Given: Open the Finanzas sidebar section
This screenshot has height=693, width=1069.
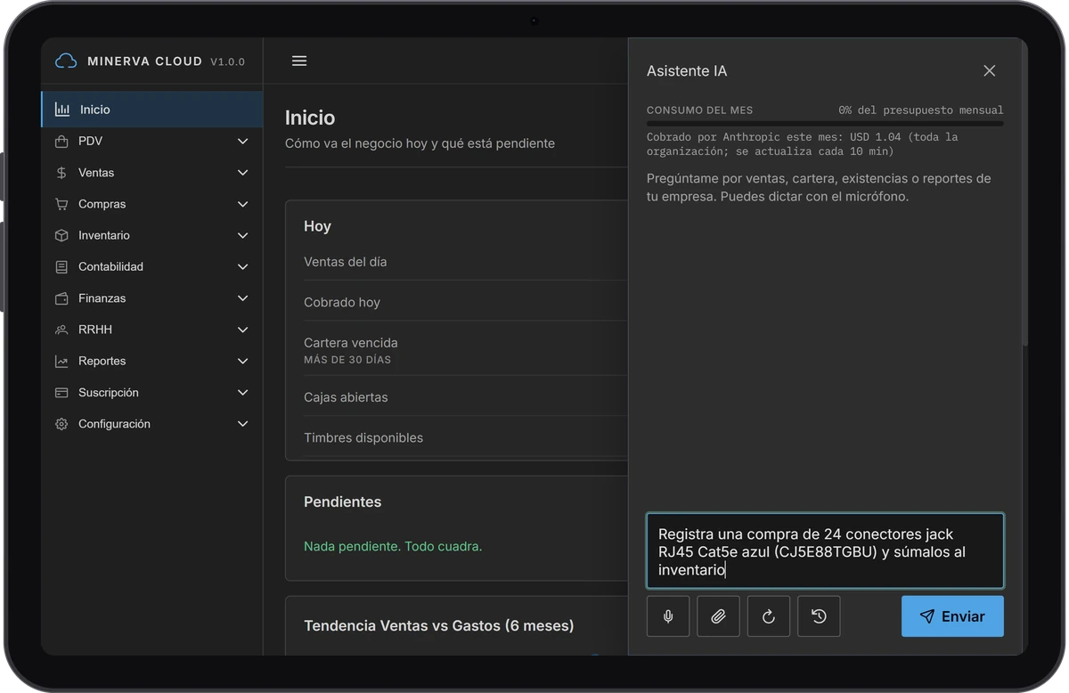Looking at the screenshot, I should tap(151, 298).
